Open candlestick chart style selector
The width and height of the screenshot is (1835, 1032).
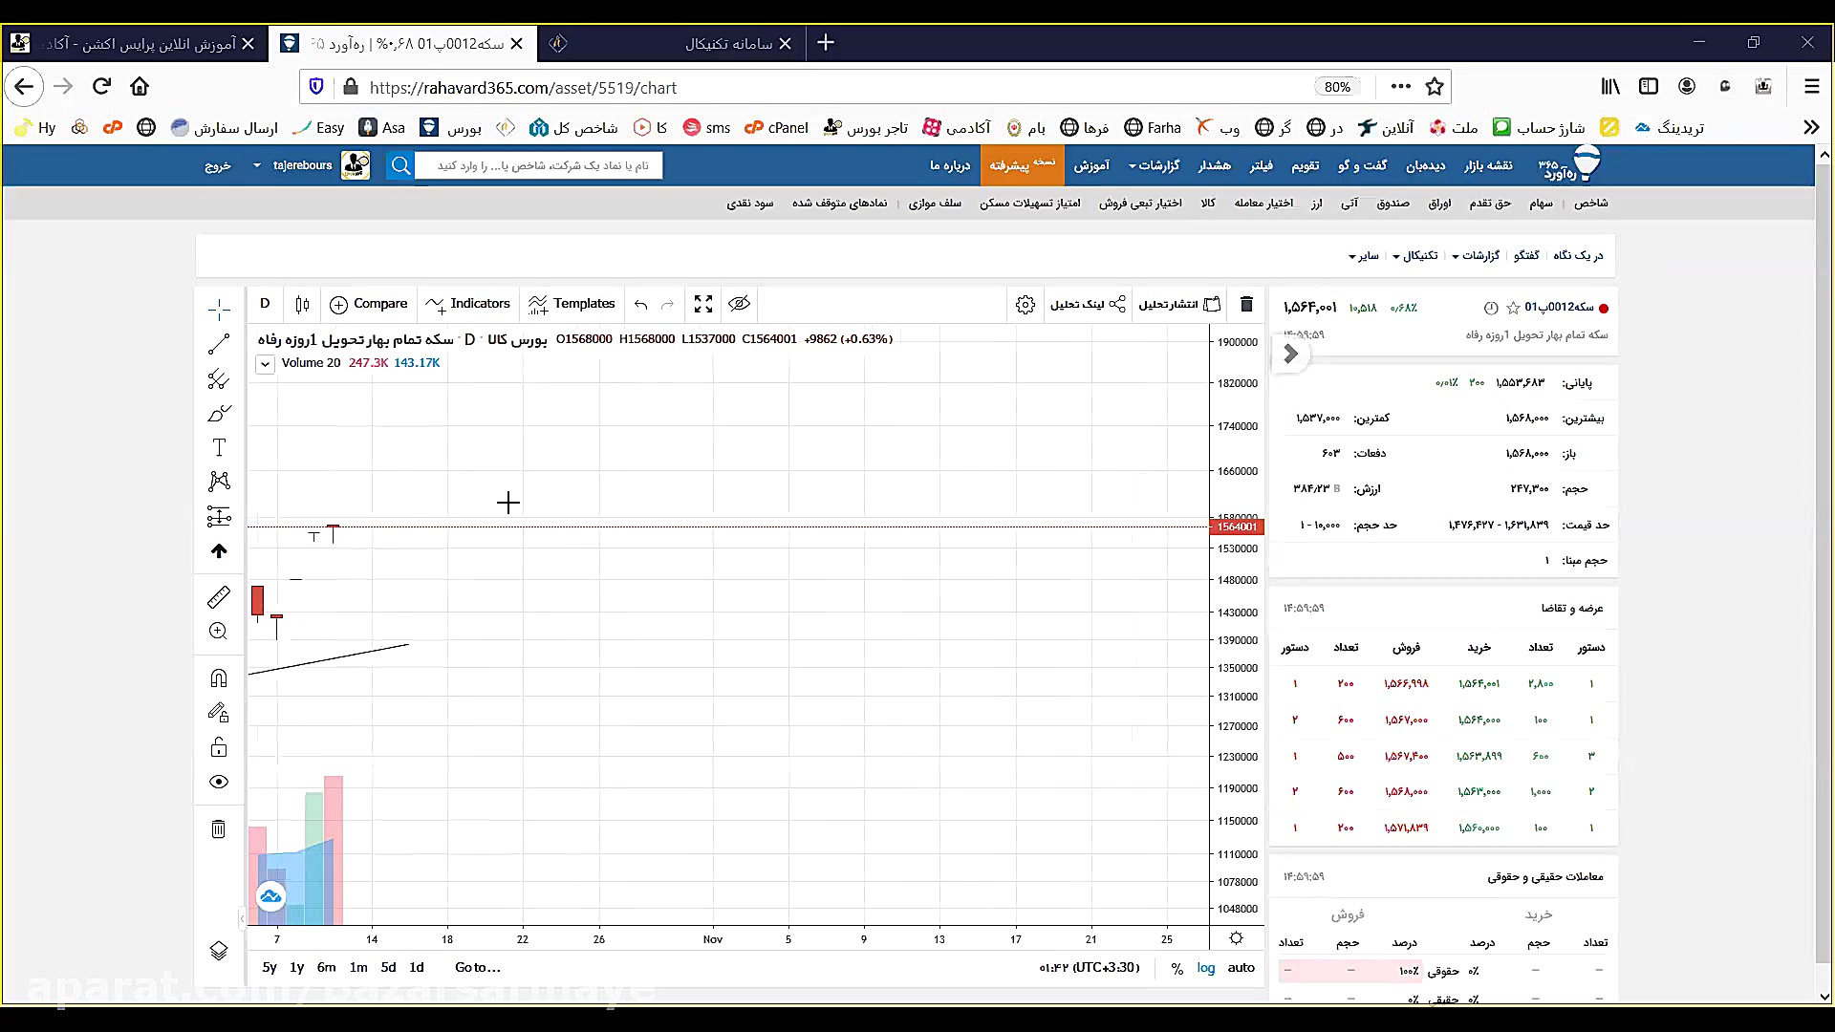click(x=302, y=304)
